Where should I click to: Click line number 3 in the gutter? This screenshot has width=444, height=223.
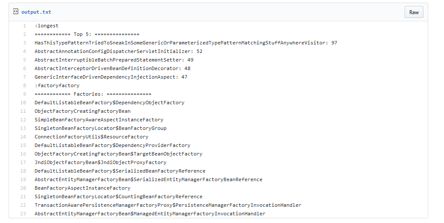click(x=25, y=43)
